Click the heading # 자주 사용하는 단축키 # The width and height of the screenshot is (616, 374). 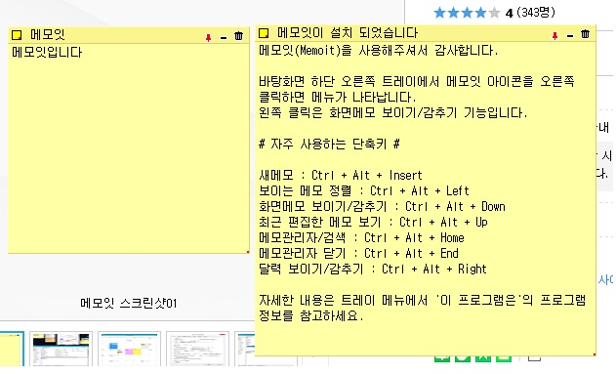329,144
